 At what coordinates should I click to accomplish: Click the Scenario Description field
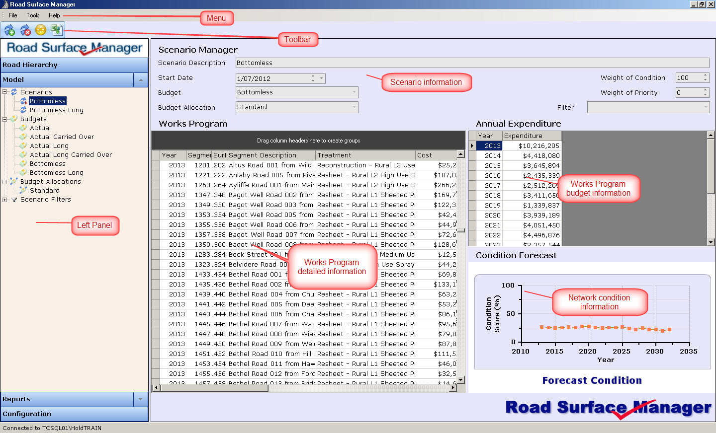[x=472, y=63]
